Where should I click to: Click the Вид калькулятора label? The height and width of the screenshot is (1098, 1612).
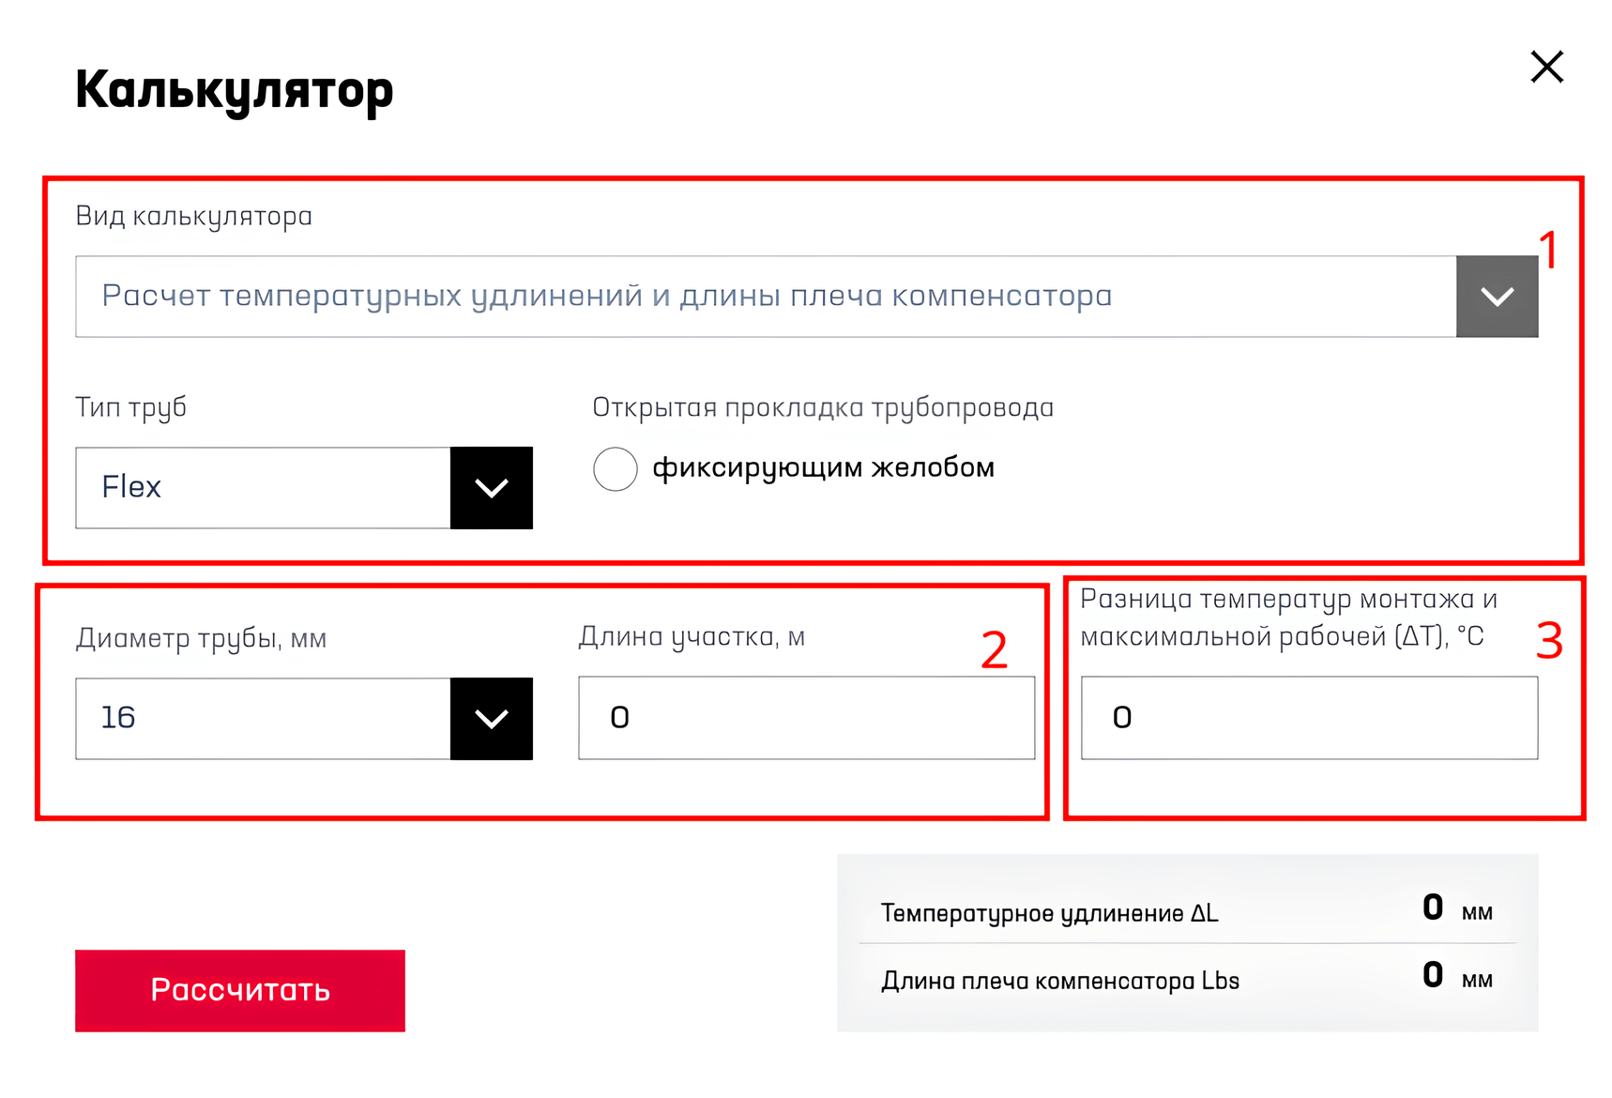pos(193,216)
